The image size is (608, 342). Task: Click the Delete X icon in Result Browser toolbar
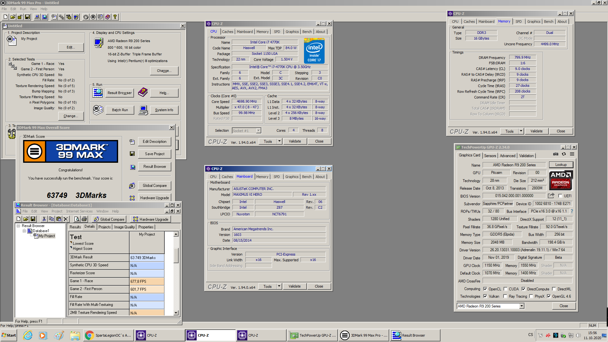[66, 219]
